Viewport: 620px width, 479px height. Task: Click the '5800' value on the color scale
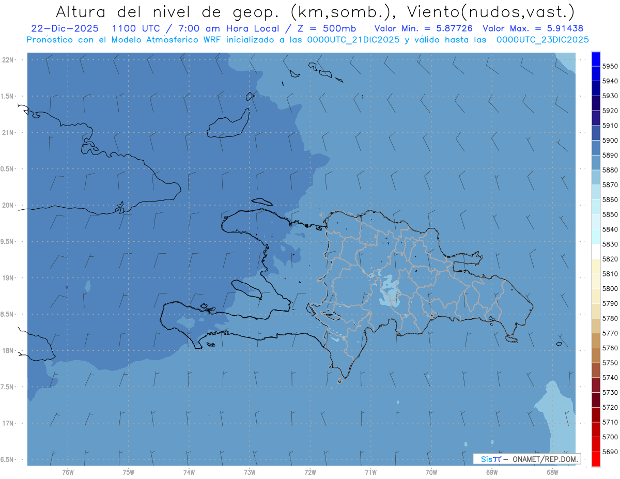tap(610, 289)
